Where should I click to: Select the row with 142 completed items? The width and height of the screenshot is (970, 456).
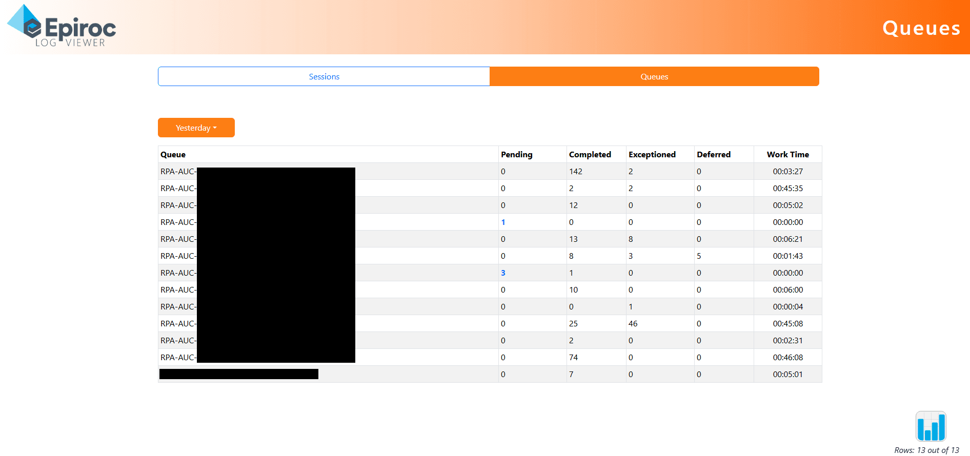pos(575,172)
